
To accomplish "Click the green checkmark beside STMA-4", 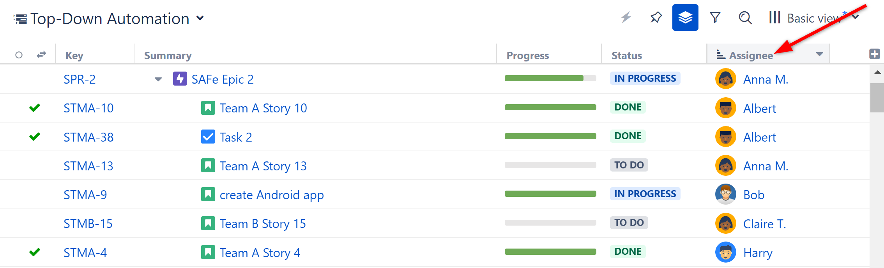I will [x=34, y=252].
